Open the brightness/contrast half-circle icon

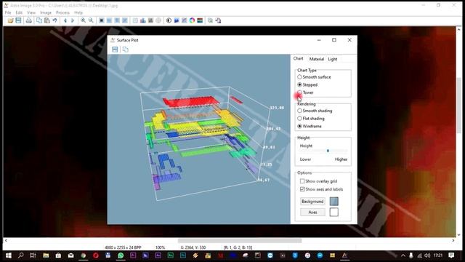(x=169, y=20)
